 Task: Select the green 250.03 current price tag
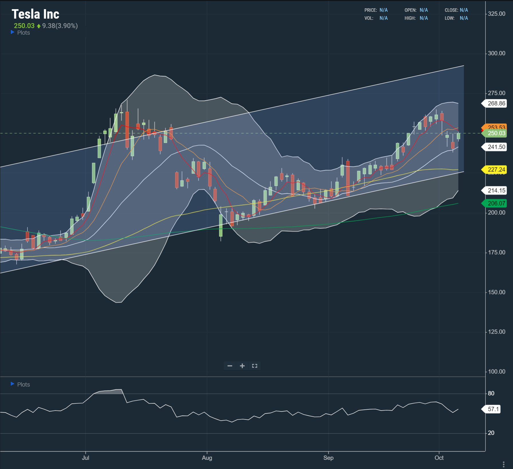[496, 133]
